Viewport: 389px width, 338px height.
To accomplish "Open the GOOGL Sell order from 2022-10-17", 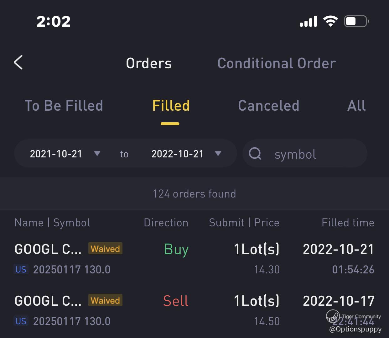I will click(194, 310).
